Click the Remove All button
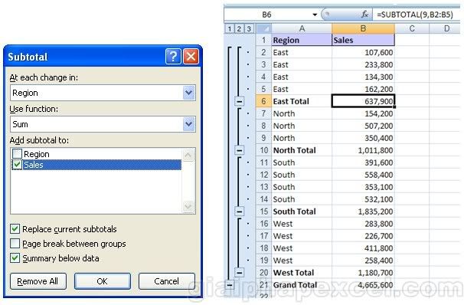The width and height of the screenshot is (464, 305). coord(38,281)
